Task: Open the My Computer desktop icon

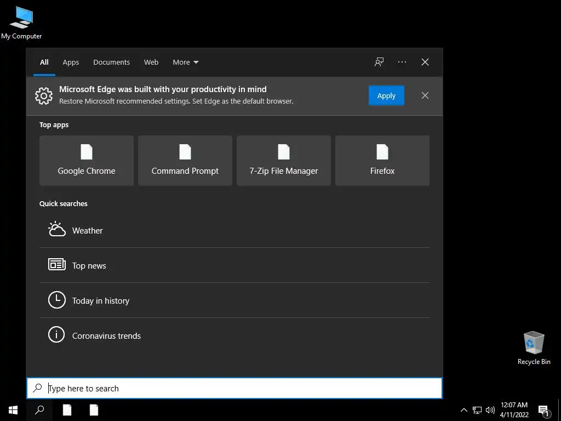Action: (x=21, y=23)
